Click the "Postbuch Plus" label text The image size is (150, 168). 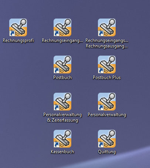click(107, 78)
